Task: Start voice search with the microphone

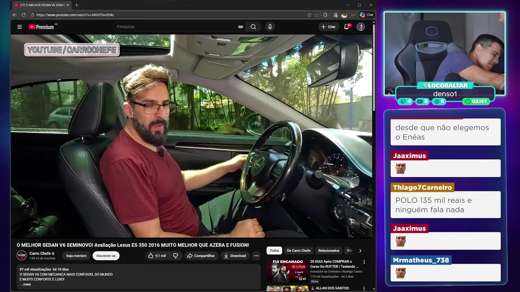Action: pyautogui.click(x=270, y=27)
